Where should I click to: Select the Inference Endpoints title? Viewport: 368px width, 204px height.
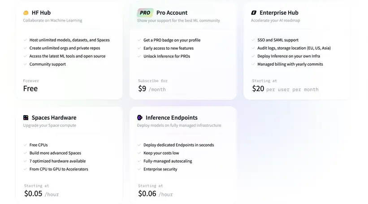pyautogui.click(x=171, y=118)
